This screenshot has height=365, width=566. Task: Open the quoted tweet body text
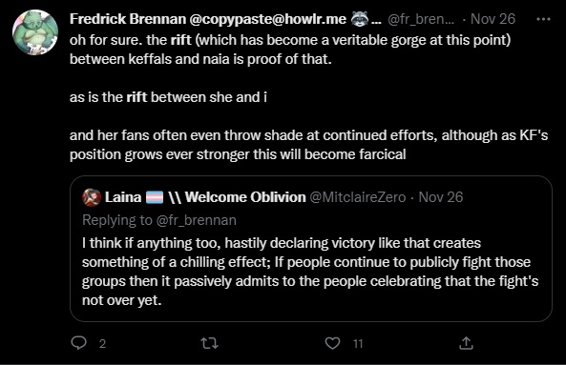[310, 272]
